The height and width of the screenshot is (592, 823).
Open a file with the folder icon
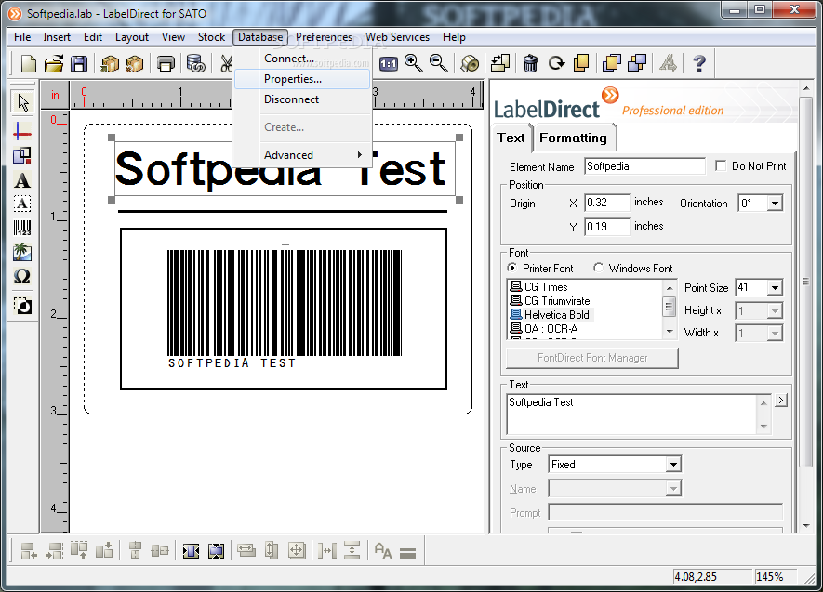pos(54,64)
